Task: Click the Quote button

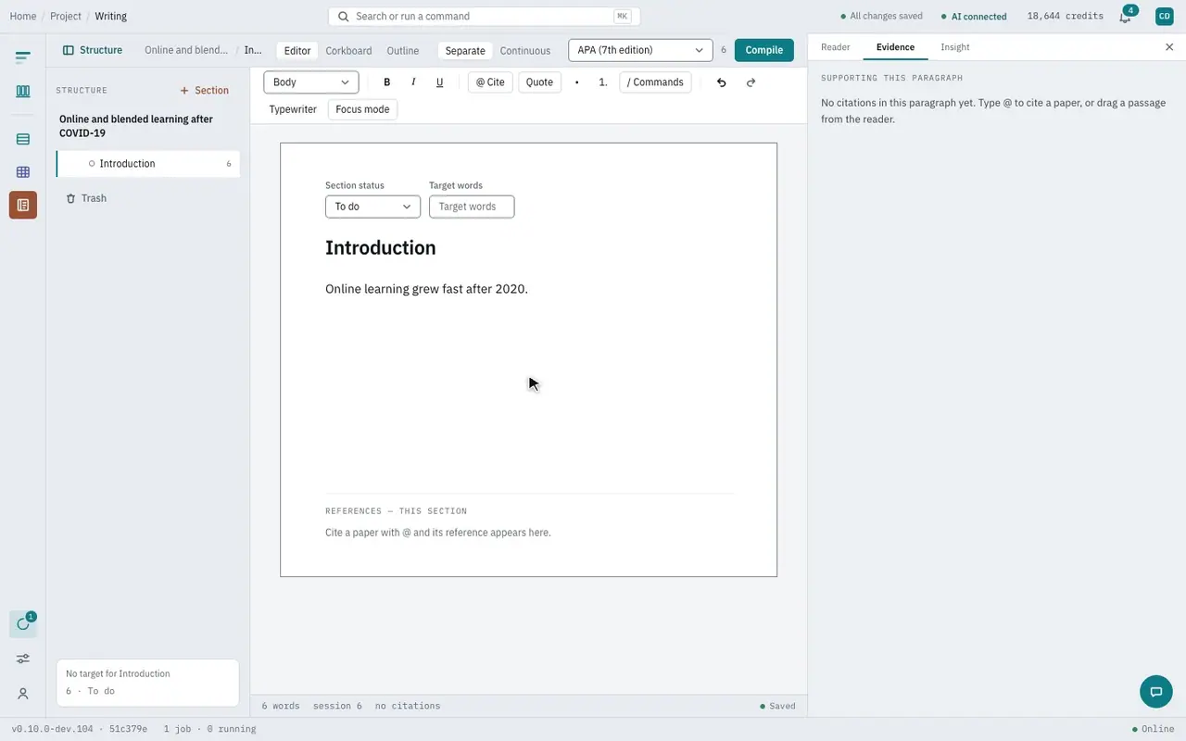Action: (539, 82)
